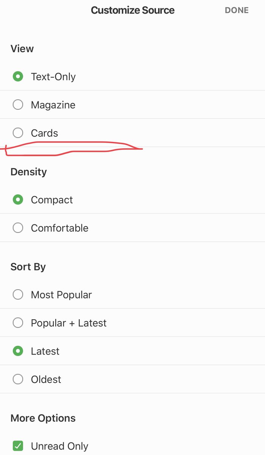The height and width of the screenshot is (455, 265).
Task: Tap the Comfortable label text
Action: point(59,228)
